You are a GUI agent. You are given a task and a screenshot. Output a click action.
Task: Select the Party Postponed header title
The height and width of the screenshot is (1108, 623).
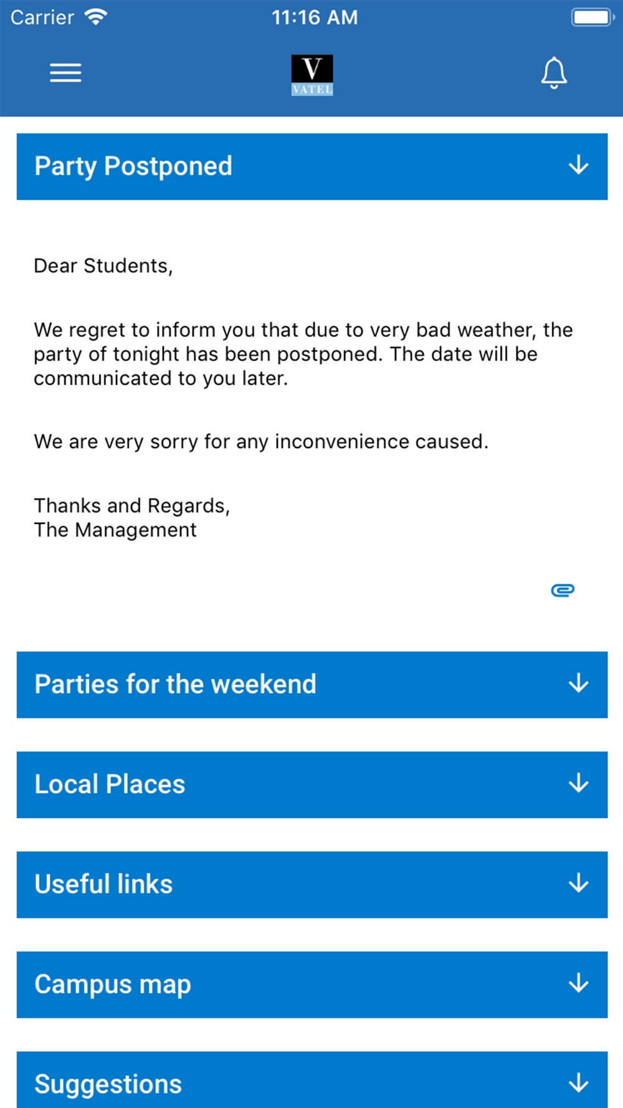[133, 166]
